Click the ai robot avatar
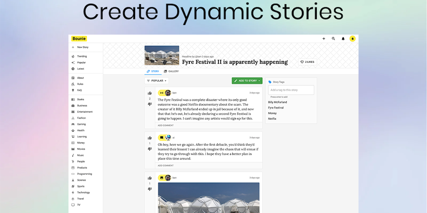427x213 pixels. pos(168,138)
